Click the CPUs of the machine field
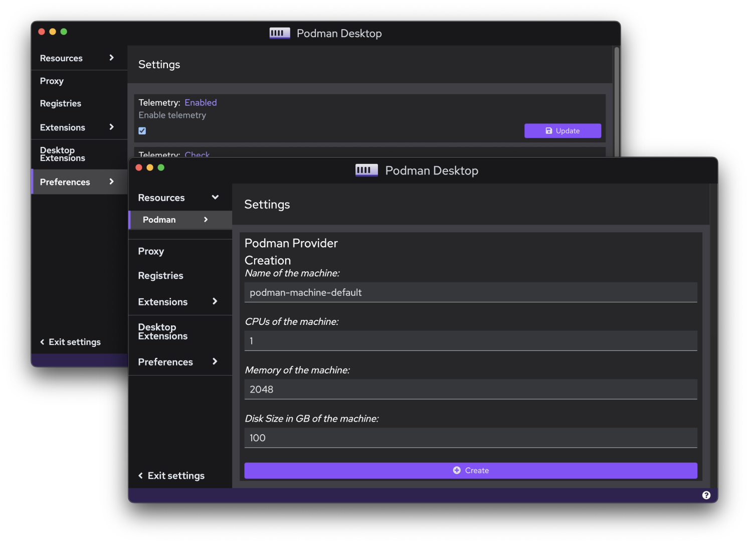Viewport: 749px width, 544px height. [471, 341]
